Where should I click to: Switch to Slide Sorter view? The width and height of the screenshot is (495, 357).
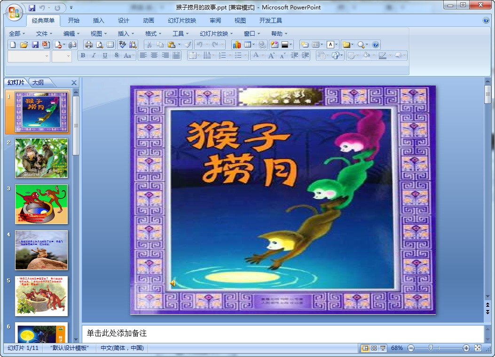pyautogui.click(x=374, y=348)
